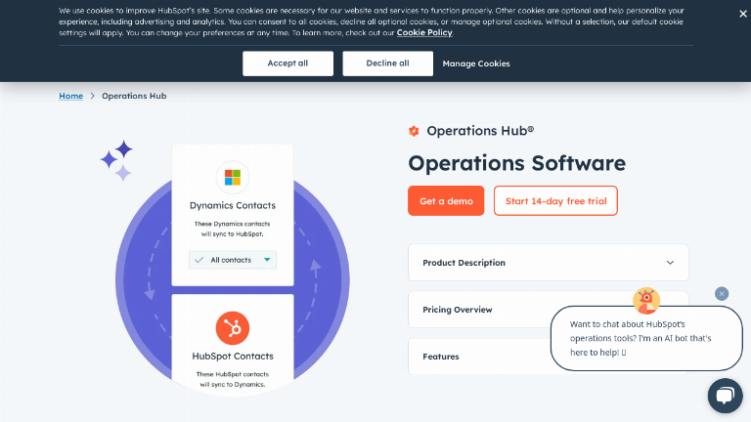Close the cookie banner with the X
Viewport: 751px width, 422px height.
(x=743, y=14)
